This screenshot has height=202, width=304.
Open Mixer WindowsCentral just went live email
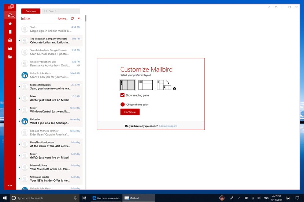pyautogui.click(x=51, y=110)
